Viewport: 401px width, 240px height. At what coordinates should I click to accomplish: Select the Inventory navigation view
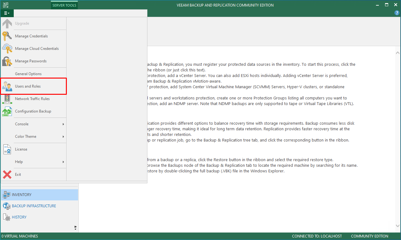pyautogui.click(x=39, y=195)
